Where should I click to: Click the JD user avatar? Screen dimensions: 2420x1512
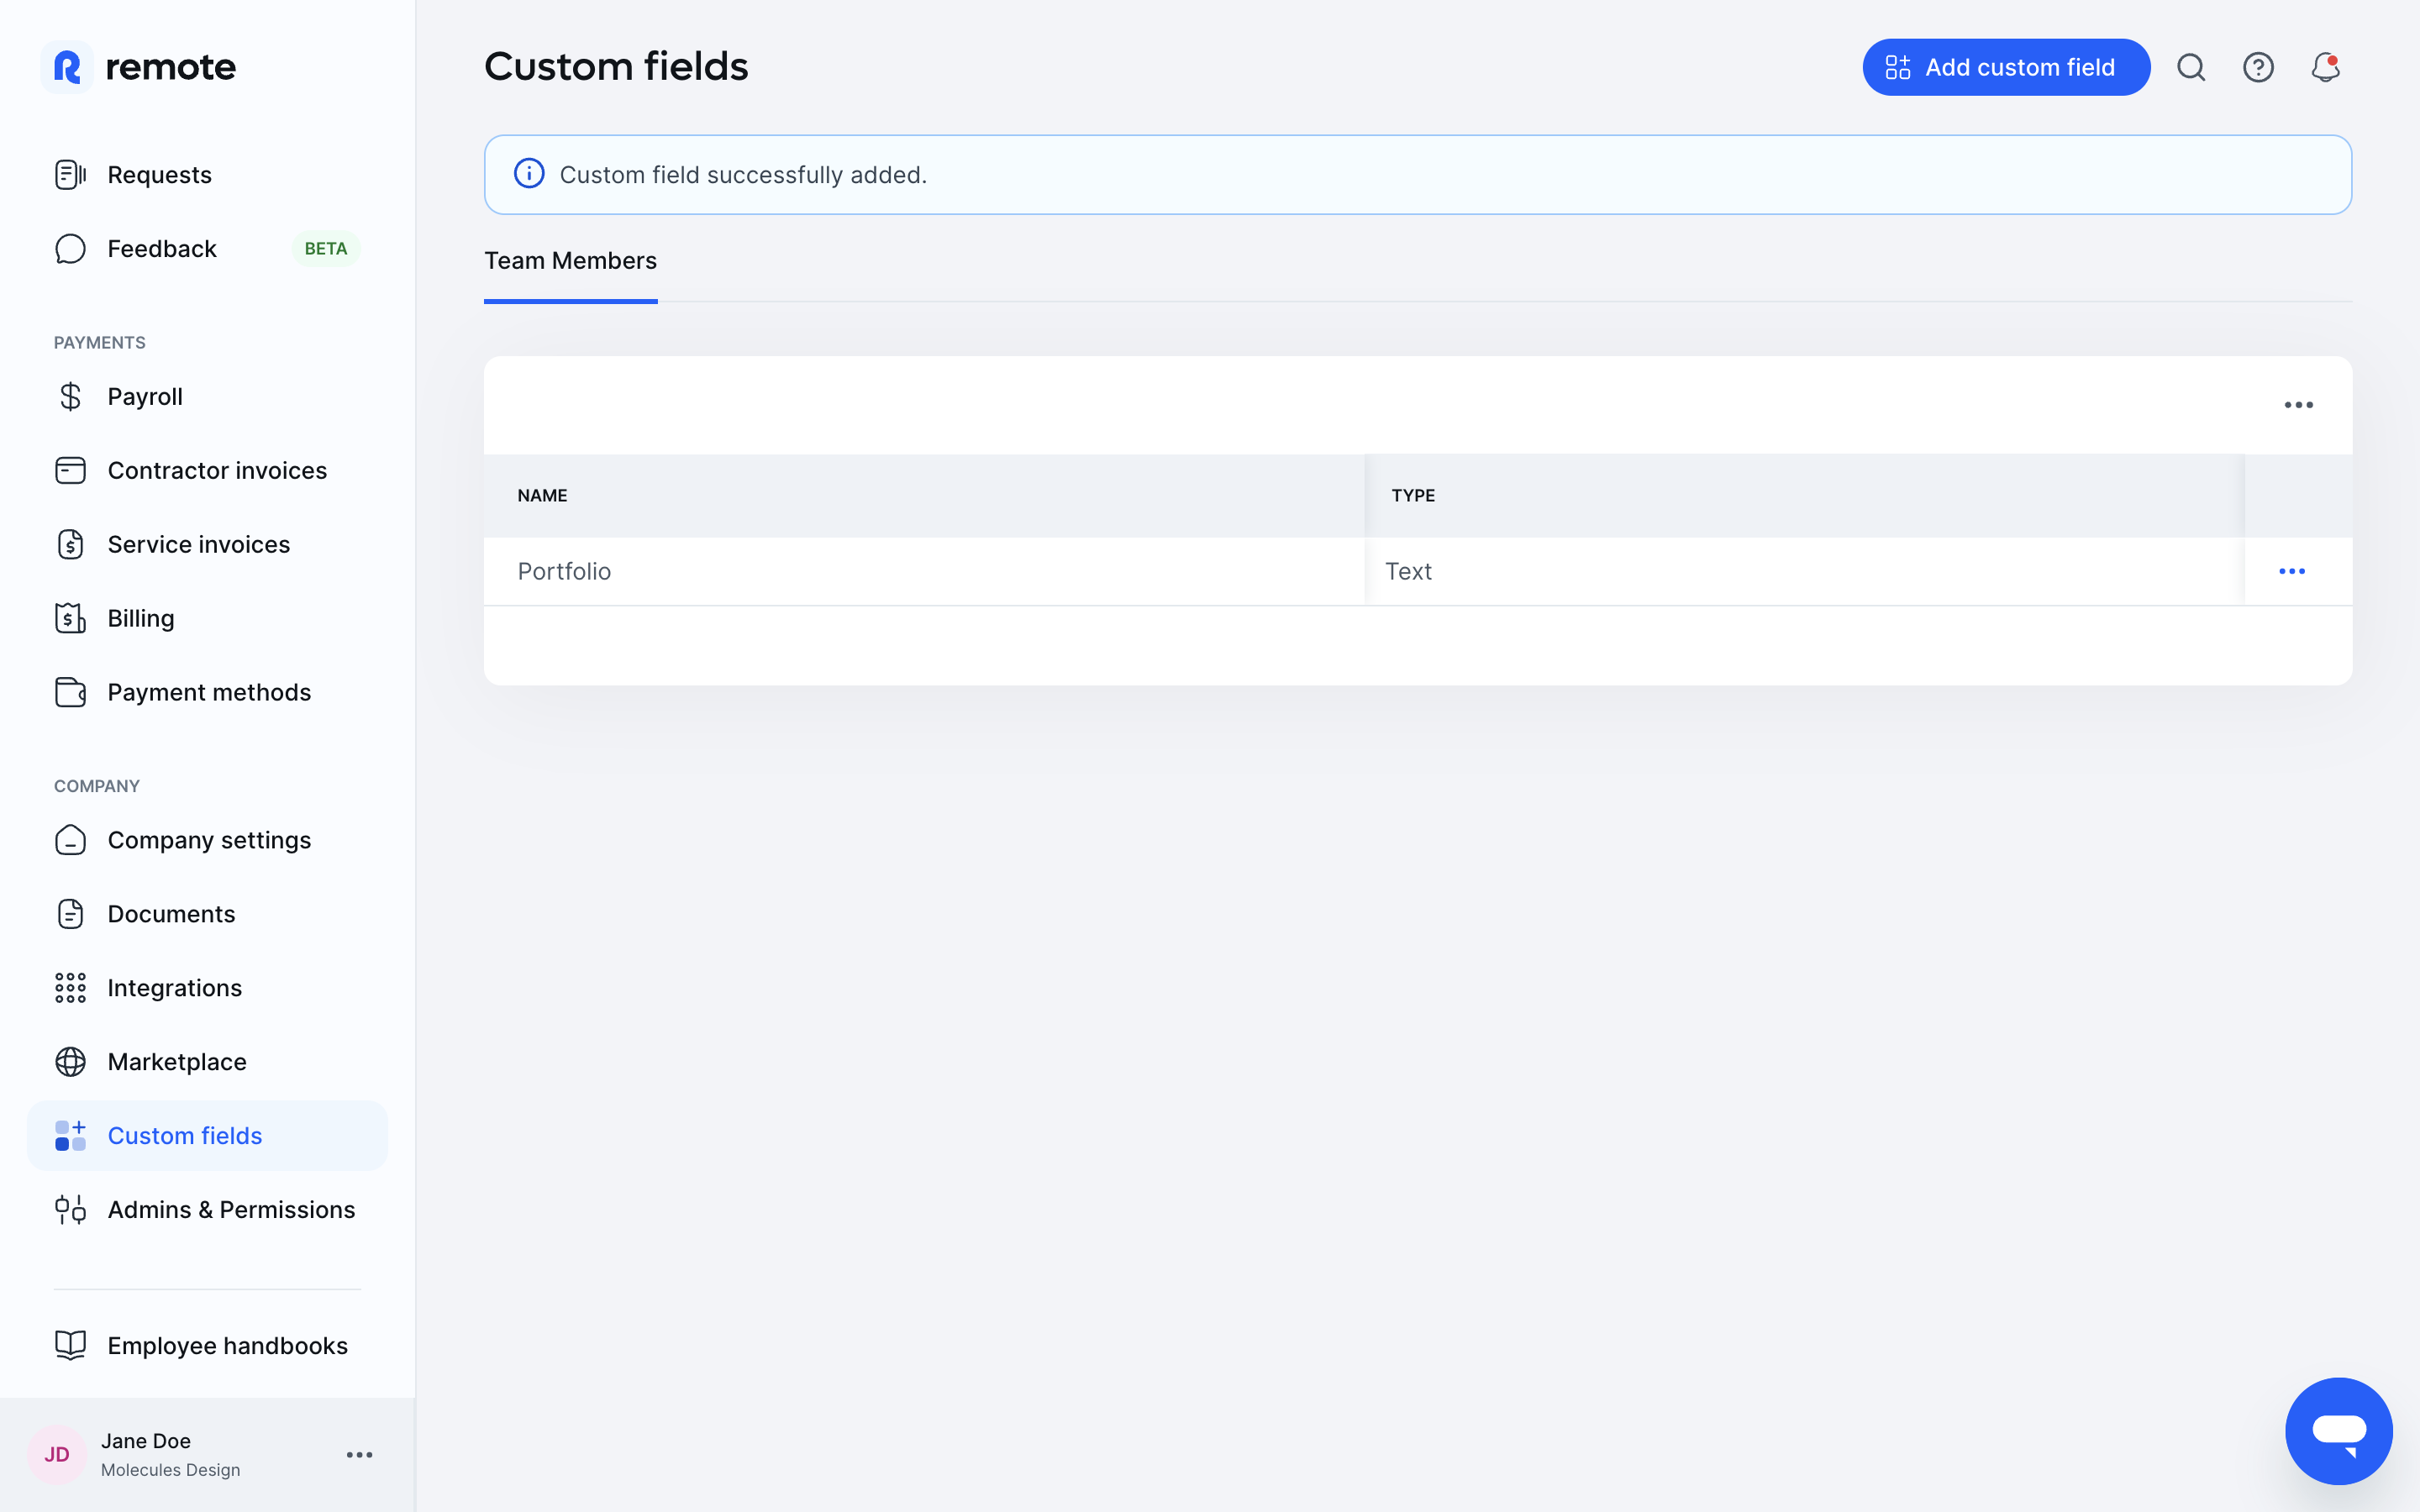tap(57, 1455)
